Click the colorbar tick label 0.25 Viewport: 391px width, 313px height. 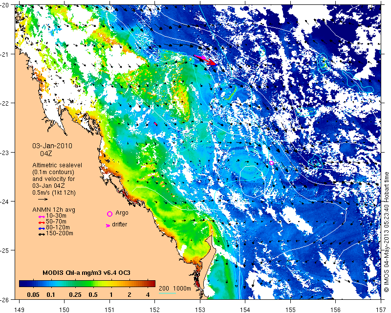(x=75, y=295)
